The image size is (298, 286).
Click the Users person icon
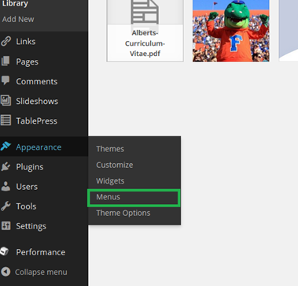(x=6, y=186)
